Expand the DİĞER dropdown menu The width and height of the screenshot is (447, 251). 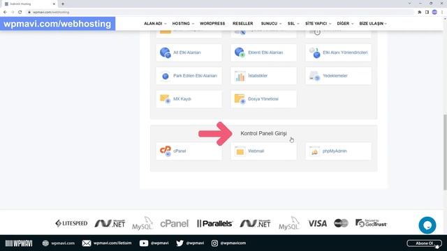pyautogui.click(x=345, y=24)
